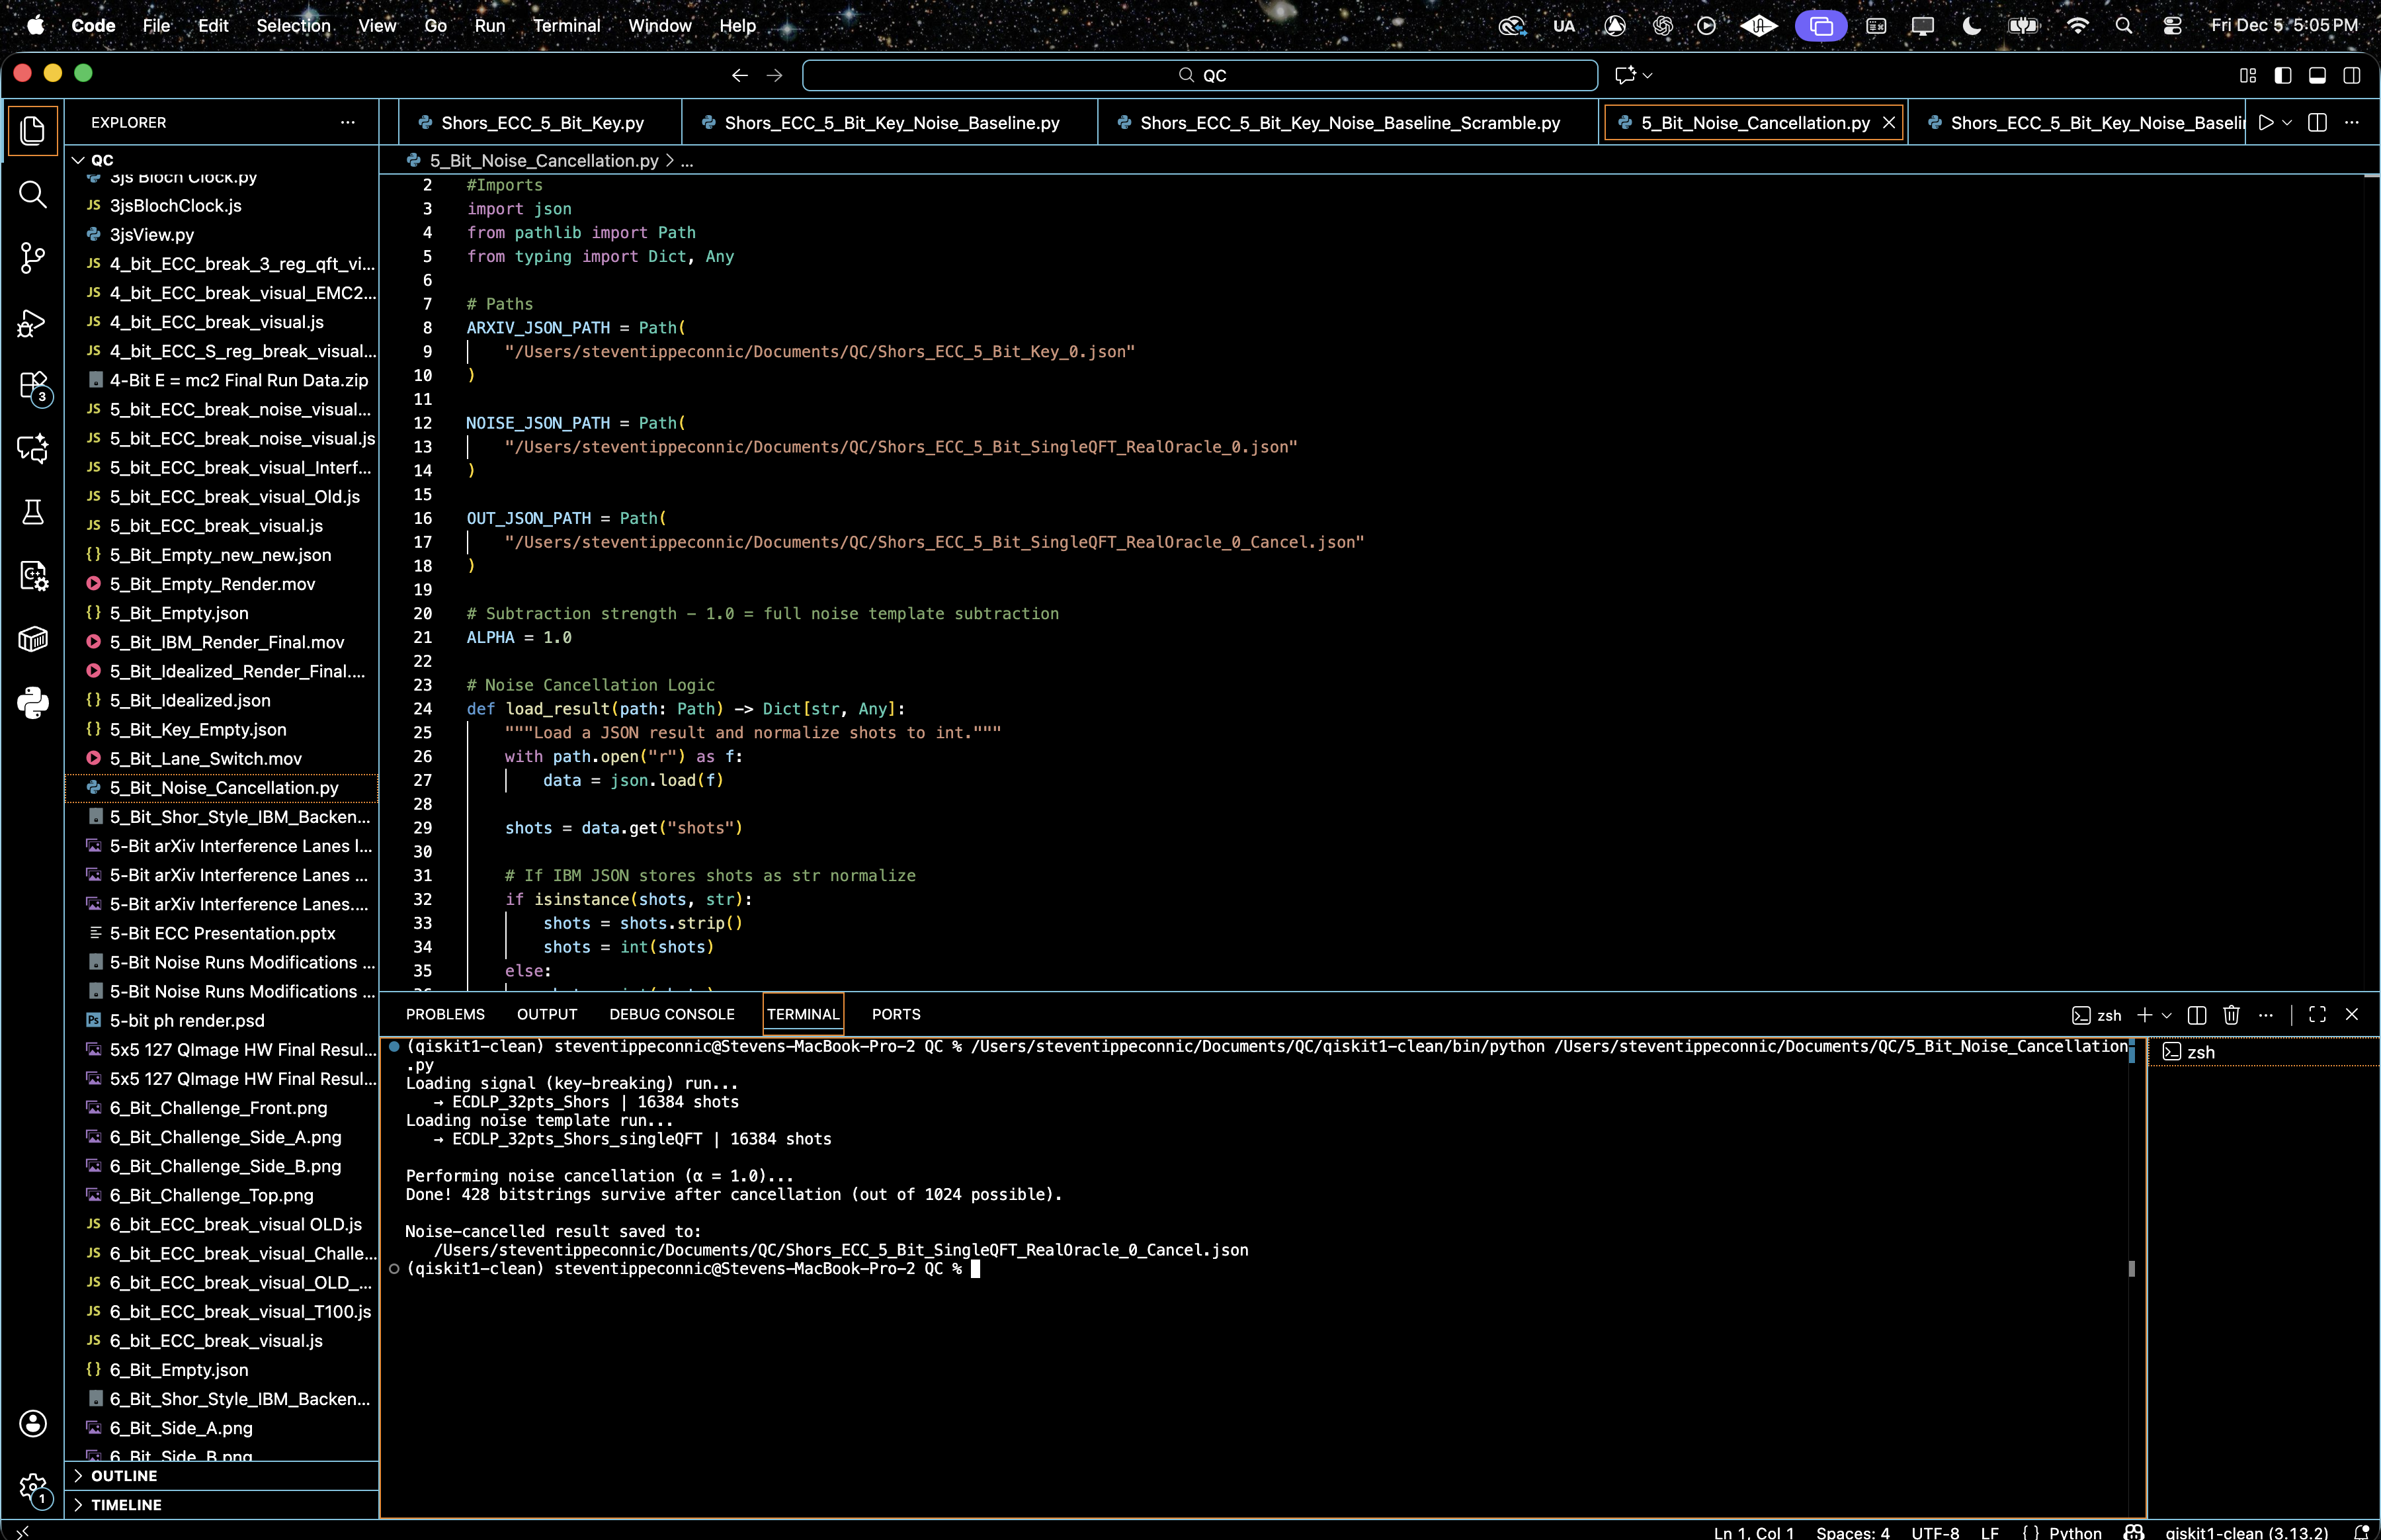Toggle the bottom panel visibility
The height and width of the screenshot is (1540, 2381).
[2317, 75]
